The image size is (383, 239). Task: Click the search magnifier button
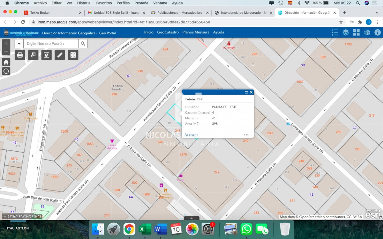click(83, 44)
